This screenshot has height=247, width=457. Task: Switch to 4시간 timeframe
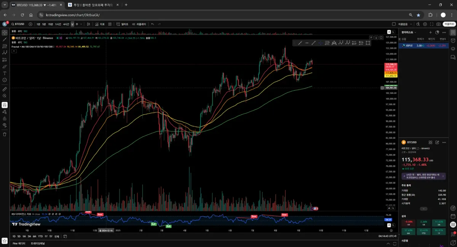pos(66,24)
